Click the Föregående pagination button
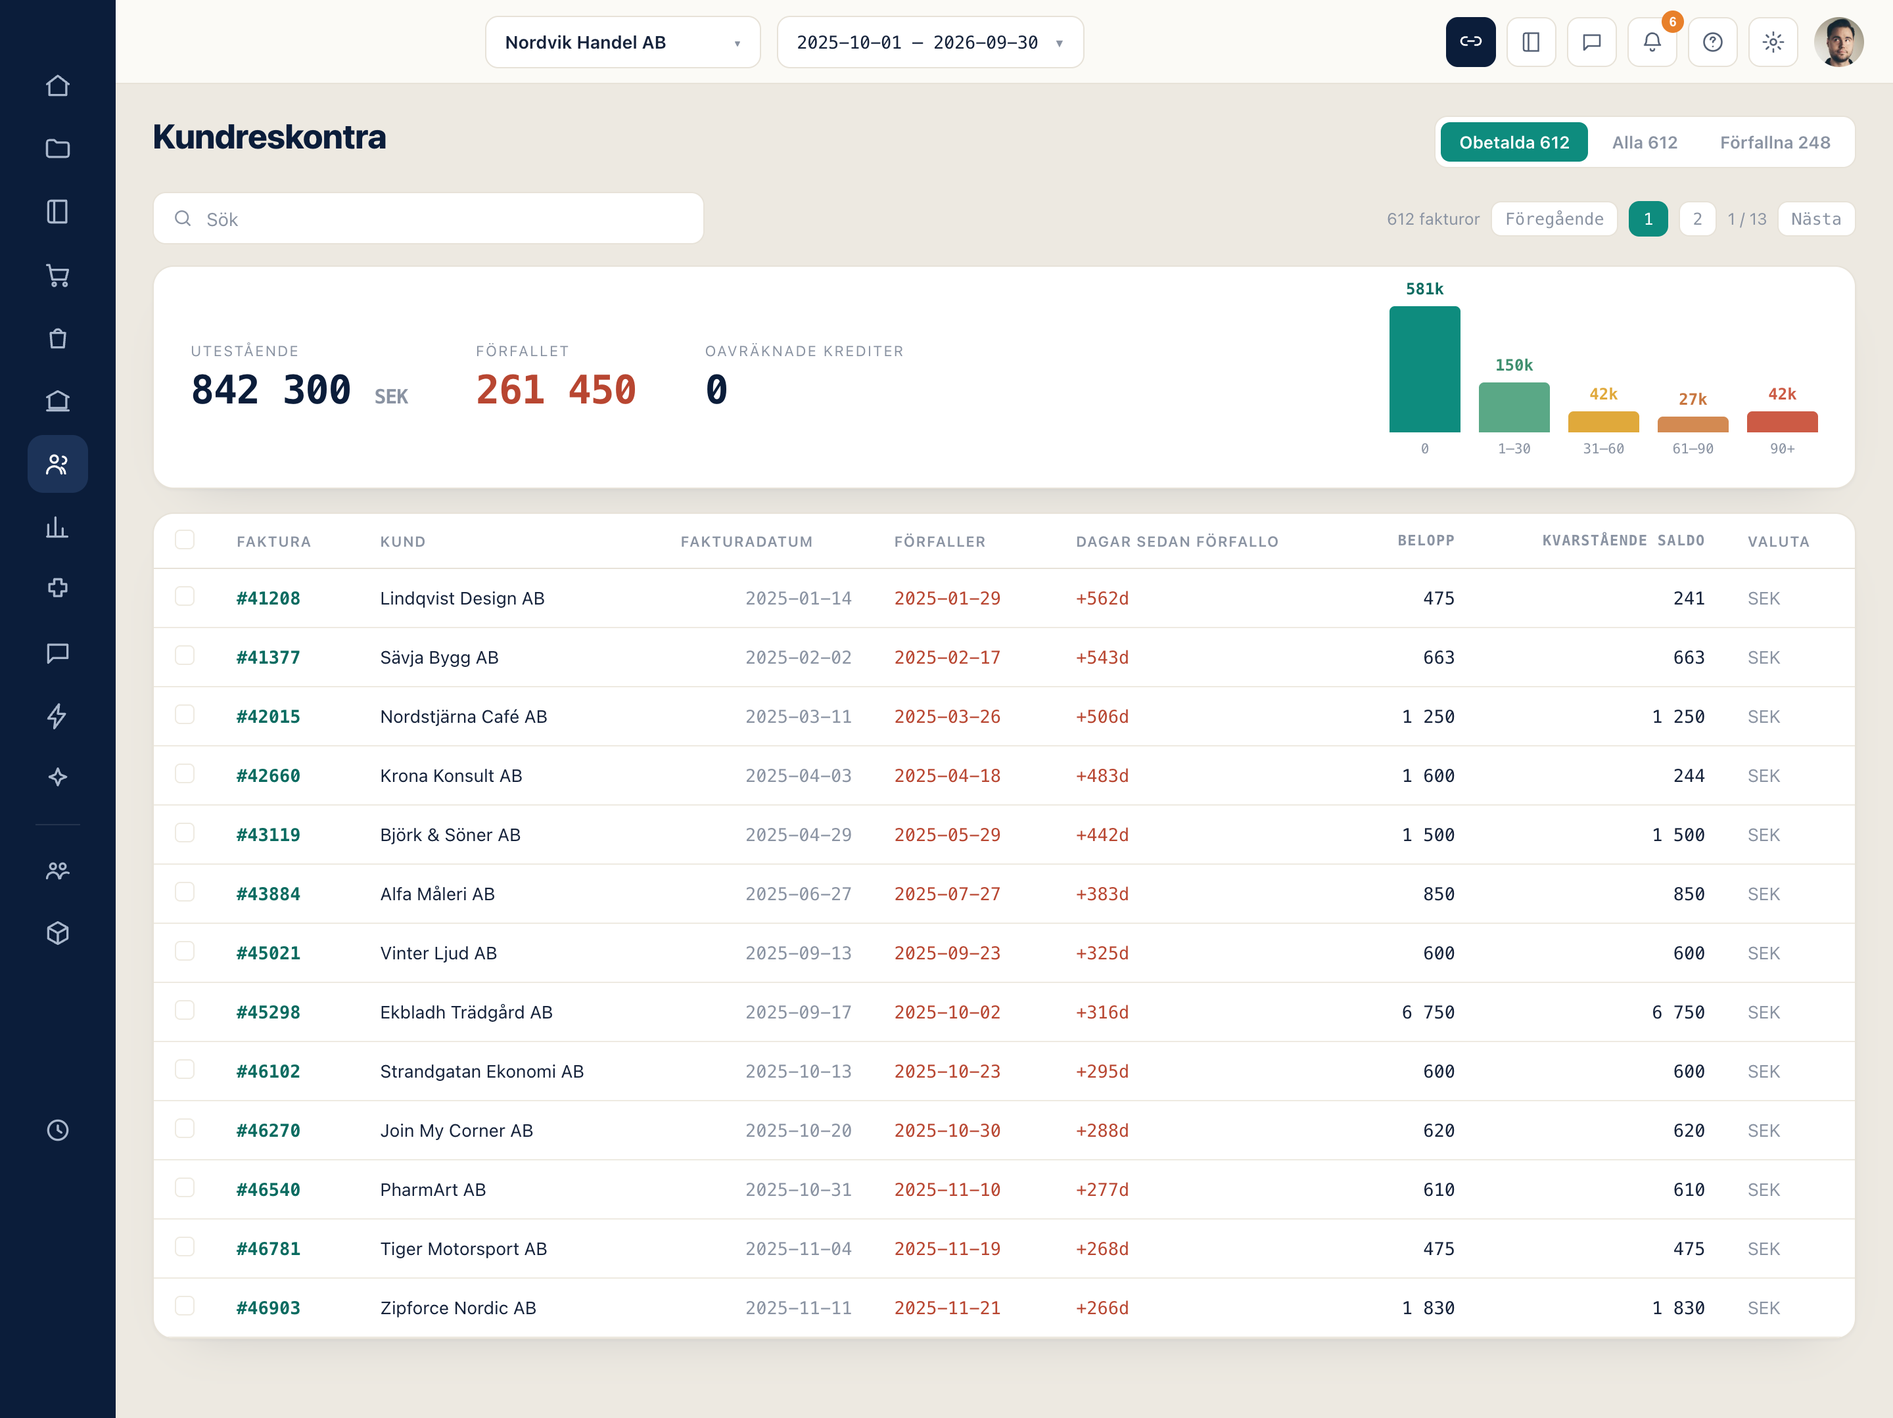The image size is (1893, 1418). 1554,219
